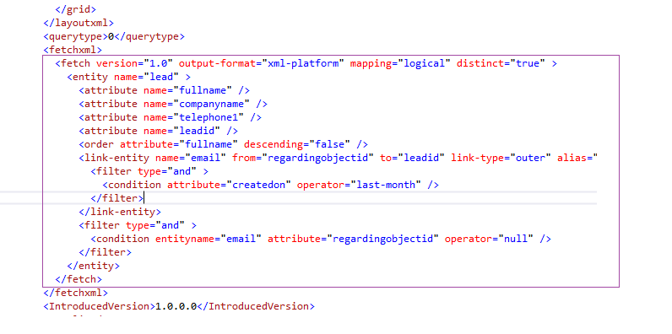Viewport: 672px width, 334px height.
Task: Click from="regardingobjectid" in link-entity
Action: pos(303,158)
